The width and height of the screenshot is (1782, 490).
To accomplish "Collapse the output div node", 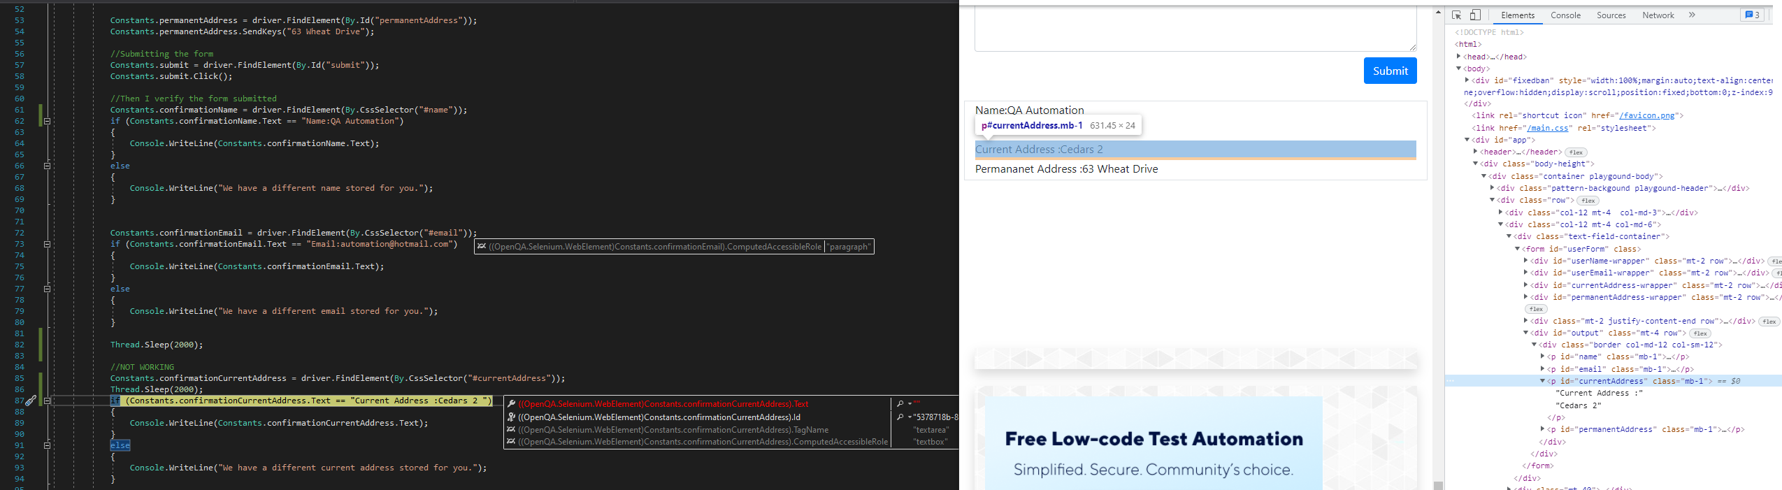I will tap(1525, 333).
